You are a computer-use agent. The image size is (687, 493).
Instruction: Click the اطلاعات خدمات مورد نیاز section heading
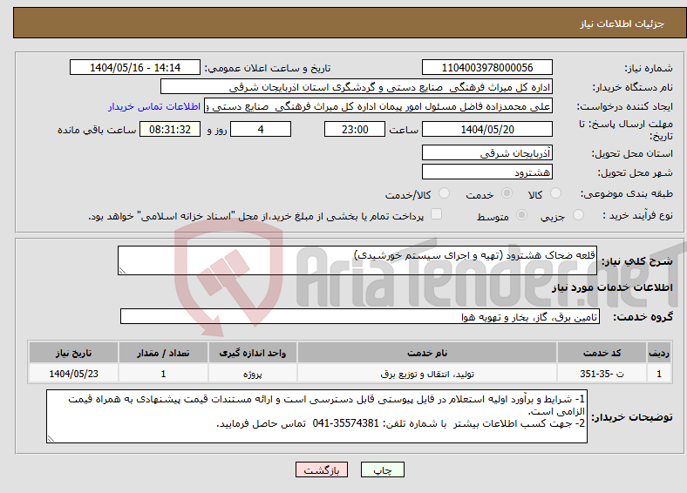(x=612, y=287)
